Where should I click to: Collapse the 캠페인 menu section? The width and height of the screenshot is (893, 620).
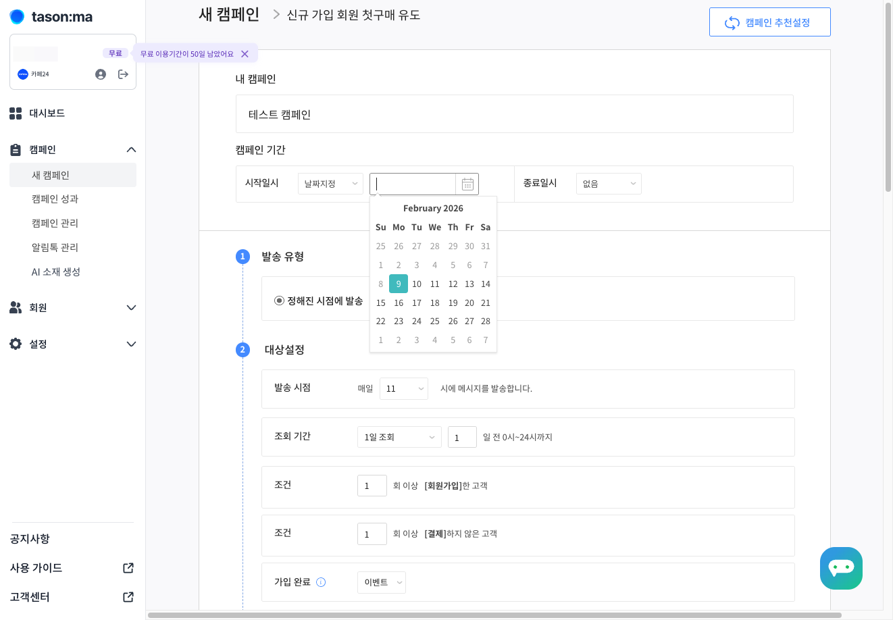click(131, 150)
